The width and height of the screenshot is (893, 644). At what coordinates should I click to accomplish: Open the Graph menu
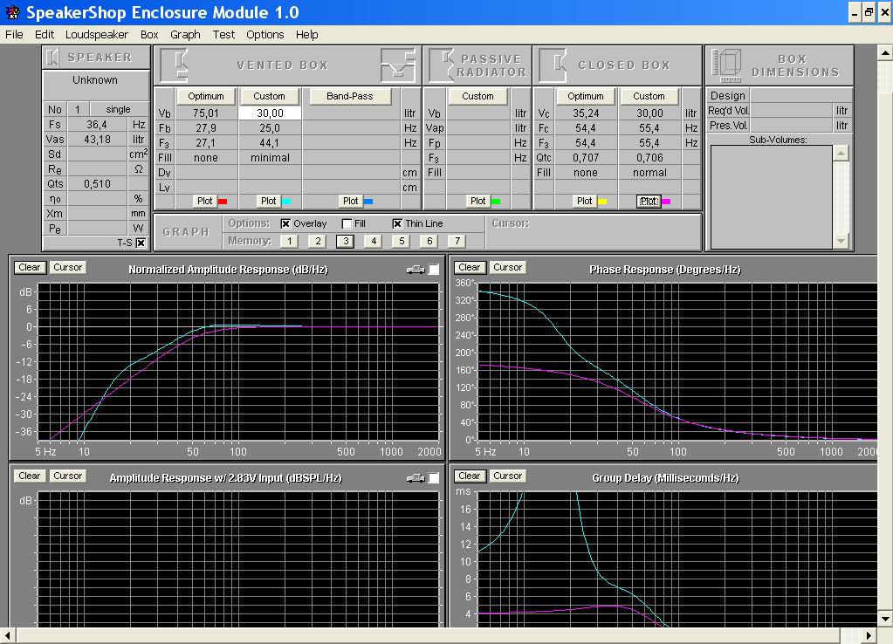pos(185,35)
